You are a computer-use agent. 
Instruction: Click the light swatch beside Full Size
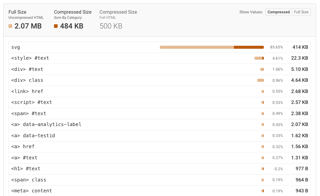point(10,26)
